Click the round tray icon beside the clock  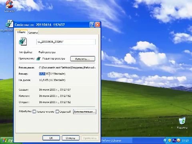(x=178, y=140)
